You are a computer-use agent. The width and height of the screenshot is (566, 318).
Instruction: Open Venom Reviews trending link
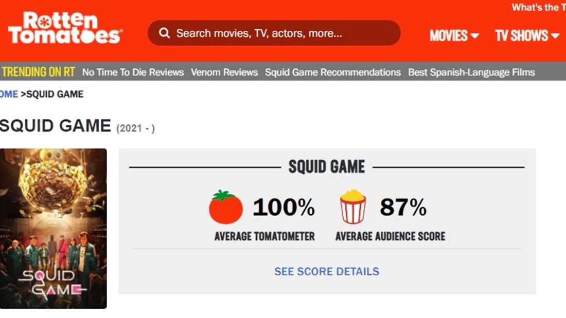click(224, 72)
